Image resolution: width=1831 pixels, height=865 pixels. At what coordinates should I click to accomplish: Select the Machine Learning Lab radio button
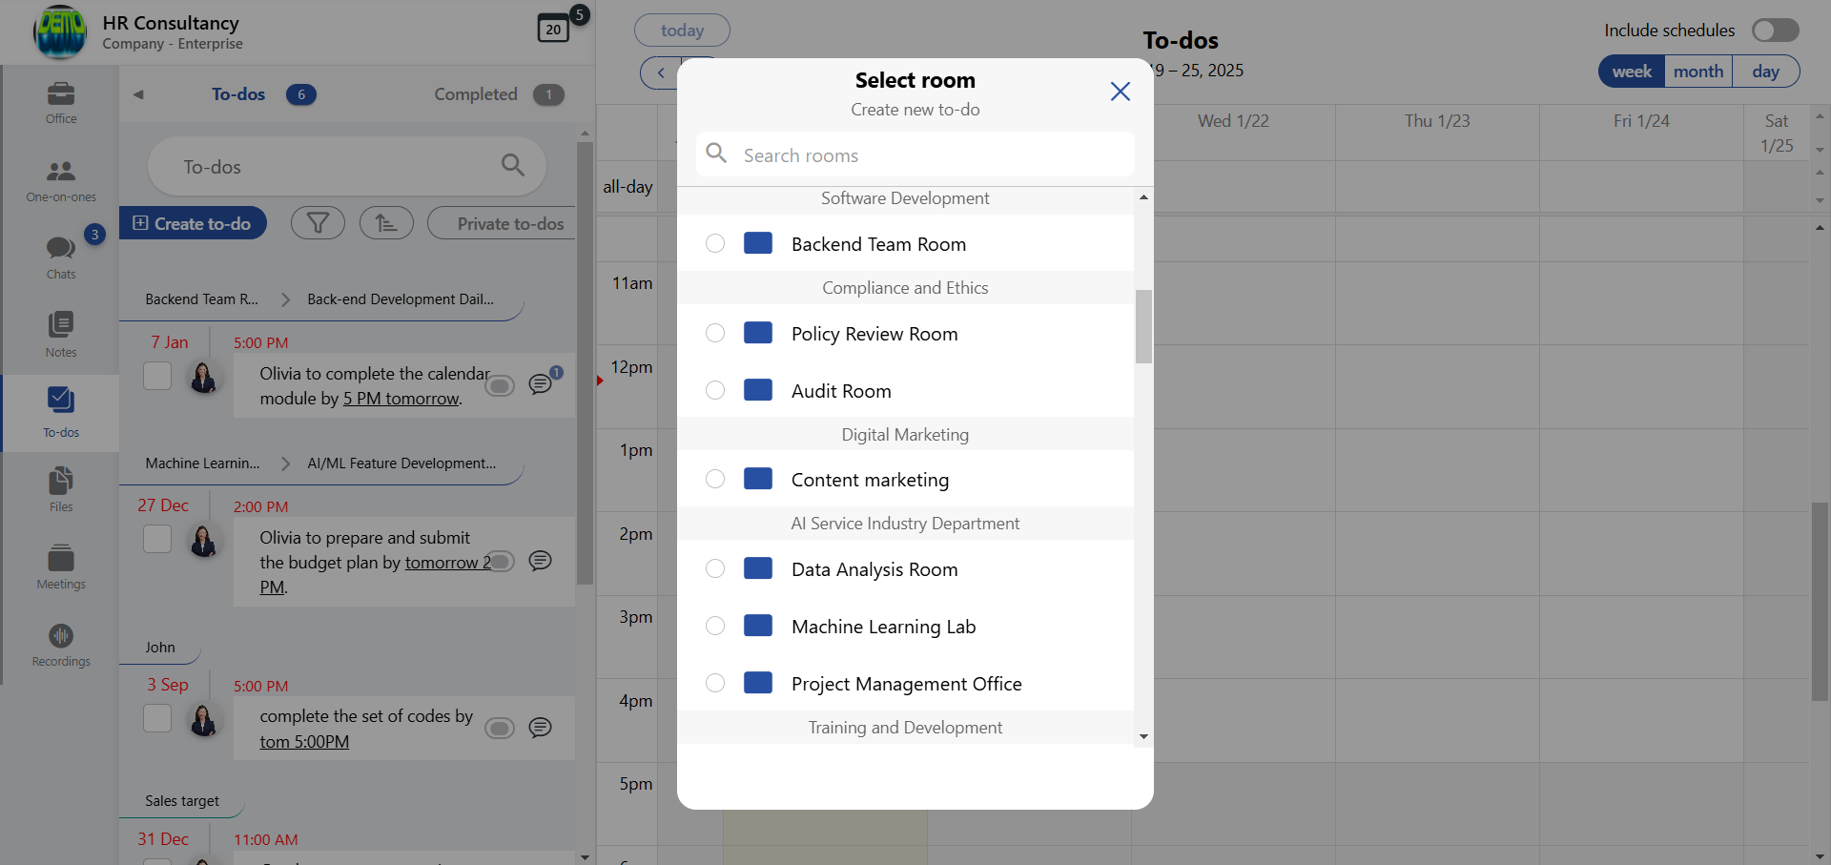coord(715,626)
